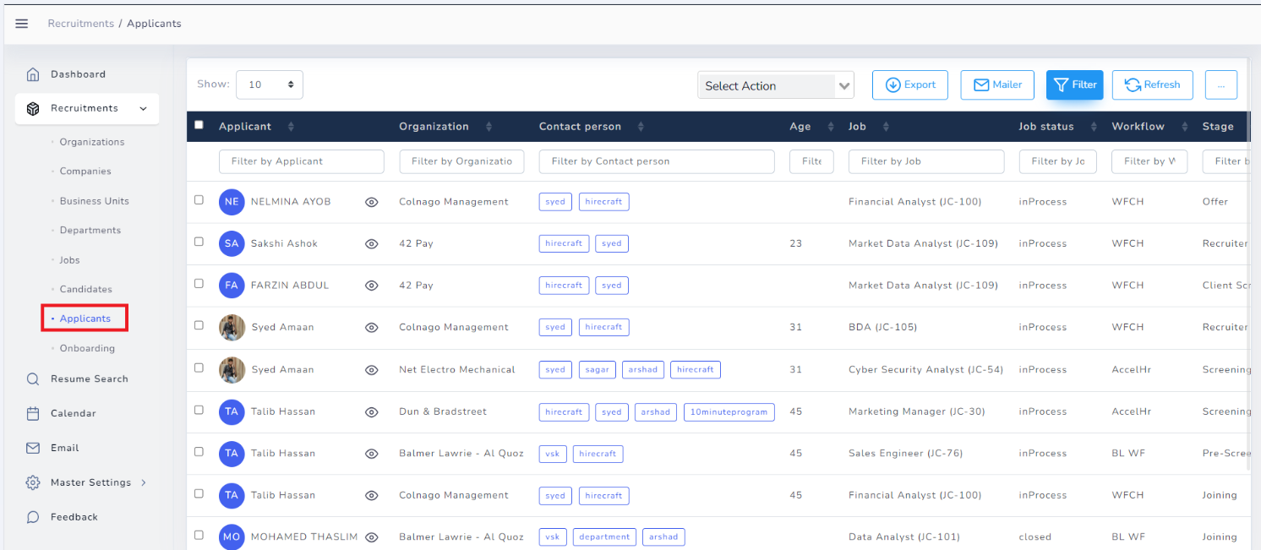This screenshot has height=550, width=1261.
Task: Open the hamburger menu icon
Action: tap(22, 24)
